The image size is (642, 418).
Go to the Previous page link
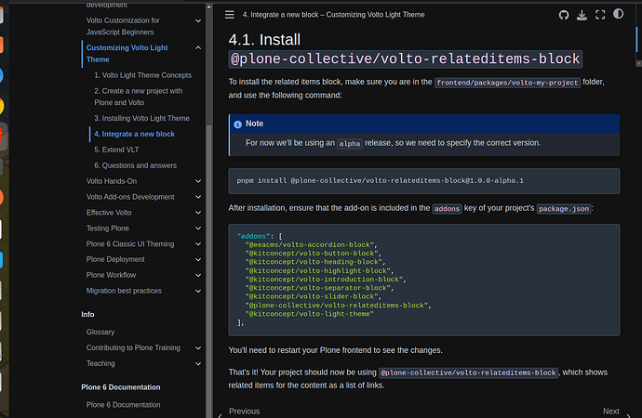pos(244,411)
